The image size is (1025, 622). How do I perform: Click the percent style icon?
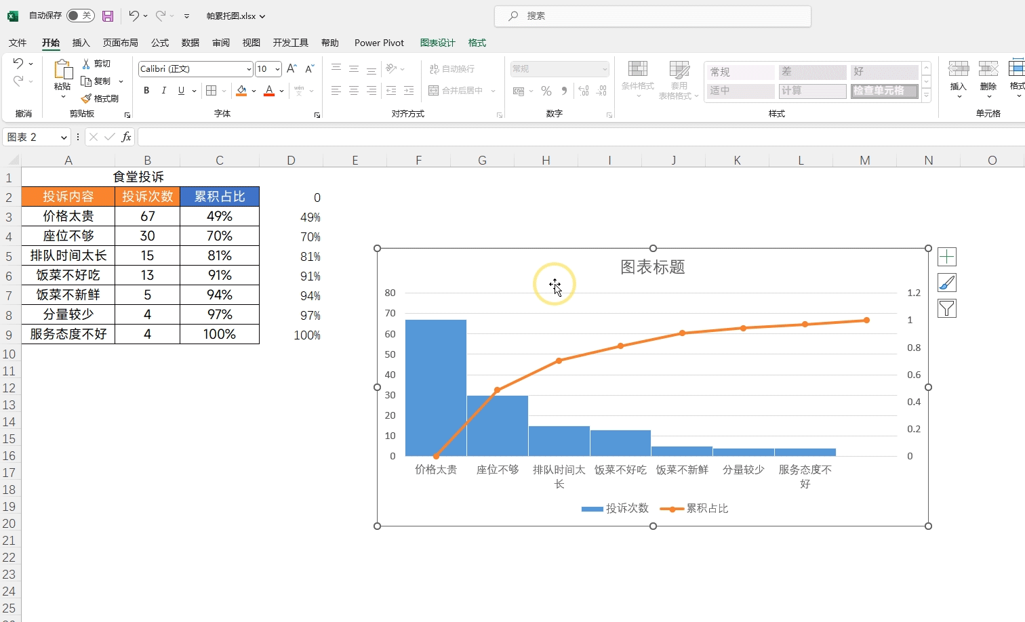point(546,91)
